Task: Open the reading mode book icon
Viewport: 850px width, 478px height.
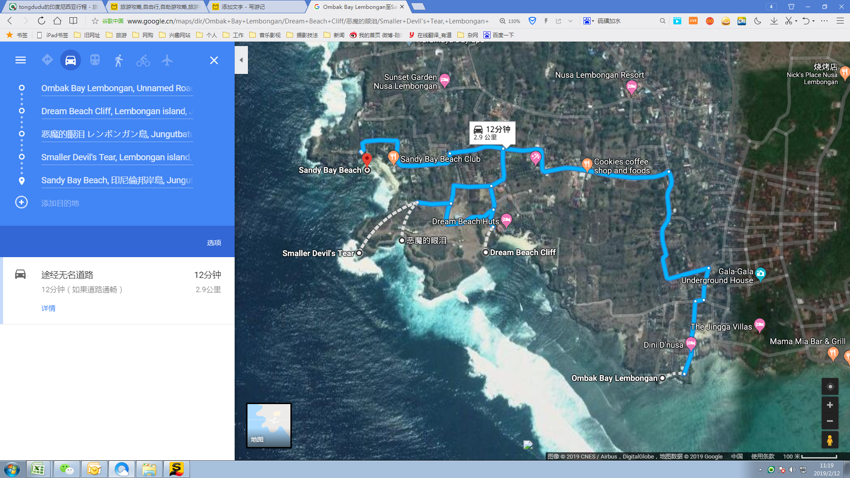Action: click(73, 21)
